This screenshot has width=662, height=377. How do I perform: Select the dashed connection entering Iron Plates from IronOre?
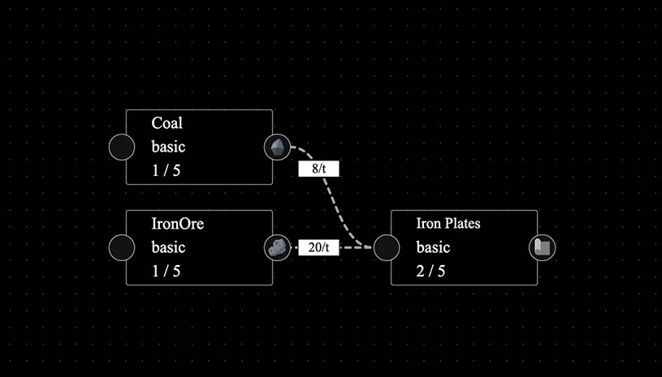354,247
